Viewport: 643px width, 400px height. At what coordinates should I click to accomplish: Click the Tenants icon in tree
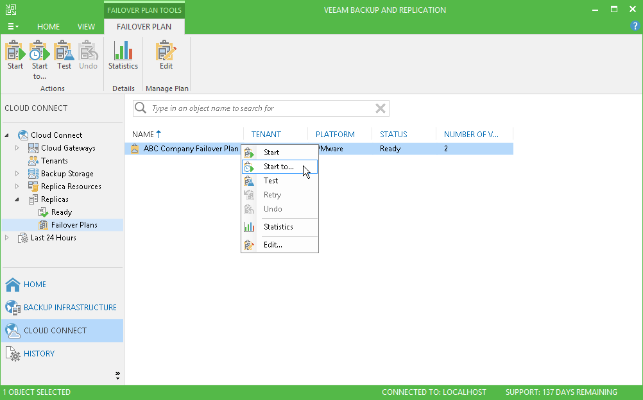(x=33, y=161)
